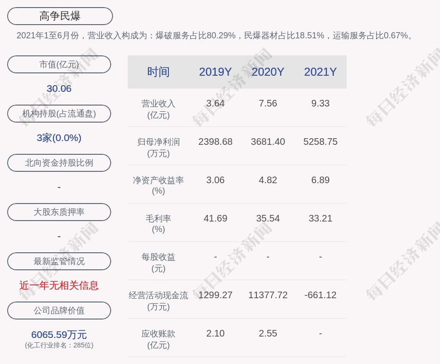Click cash flow value 11377.72

(268, 295)
